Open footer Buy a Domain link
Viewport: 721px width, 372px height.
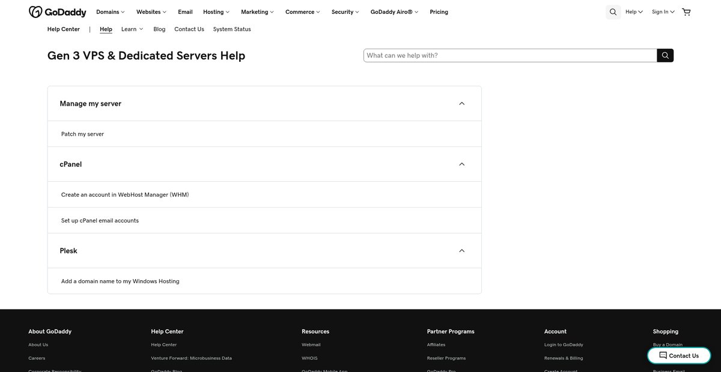[x=668, y=344]
